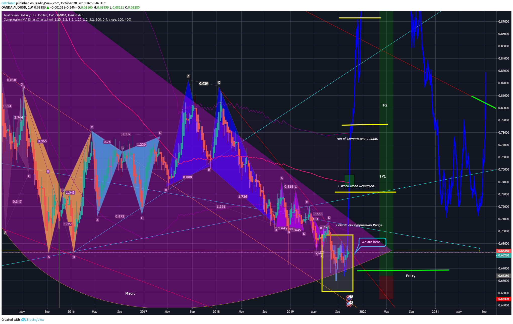Click the 0.66380 grey price label
This screenshot has height=324, width=513.
[503, 276]
